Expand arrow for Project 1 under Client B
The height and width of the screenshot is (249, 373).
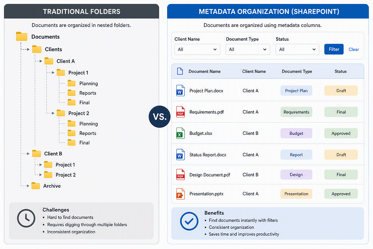pos(41,165)
